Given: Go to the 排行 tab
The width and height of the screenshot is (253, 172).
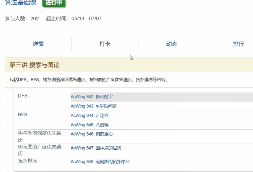Looking at the screenshot, I should (x=238, y=44).
